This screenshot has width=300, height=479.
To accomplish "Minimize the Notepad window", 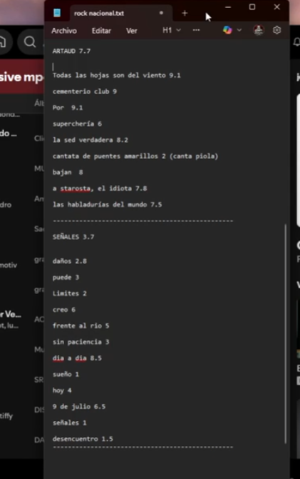I will pyautogui.click(x=228, y=6).
